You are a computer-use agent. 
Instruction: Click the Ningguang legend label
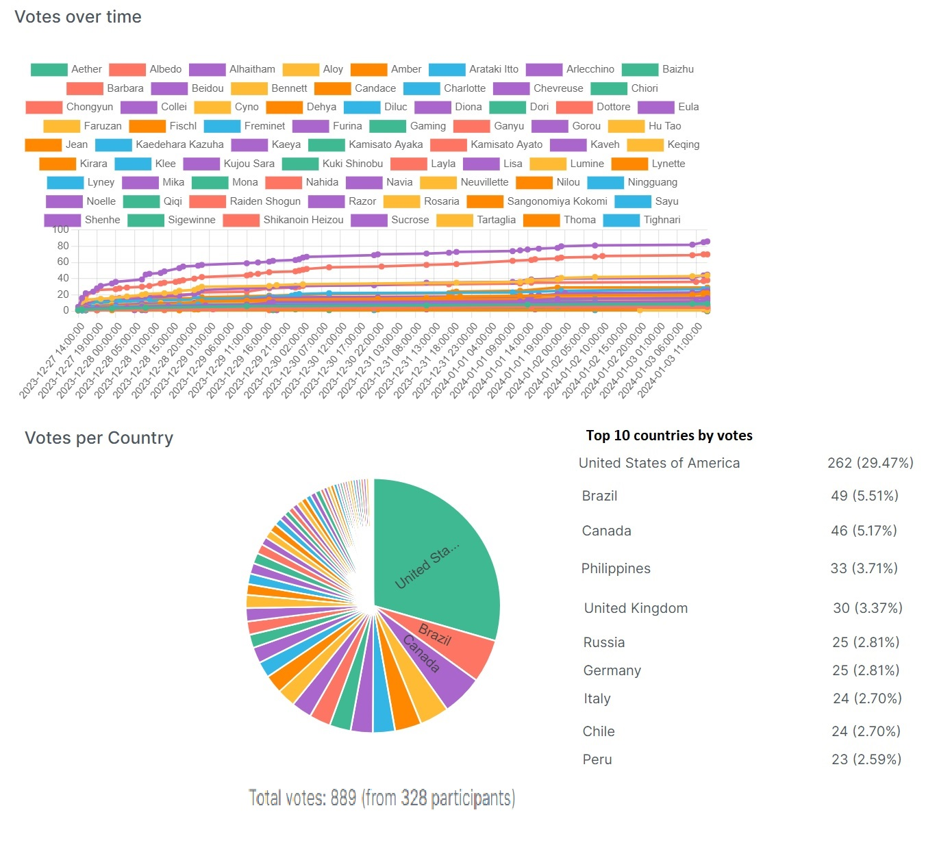pyautogui.click(x=653, y=182)
